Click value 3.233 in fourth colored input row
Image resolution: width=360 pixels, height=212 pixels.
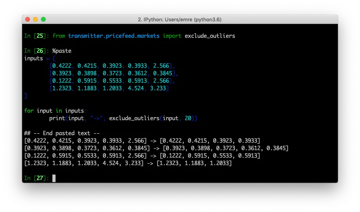[158, 88]
